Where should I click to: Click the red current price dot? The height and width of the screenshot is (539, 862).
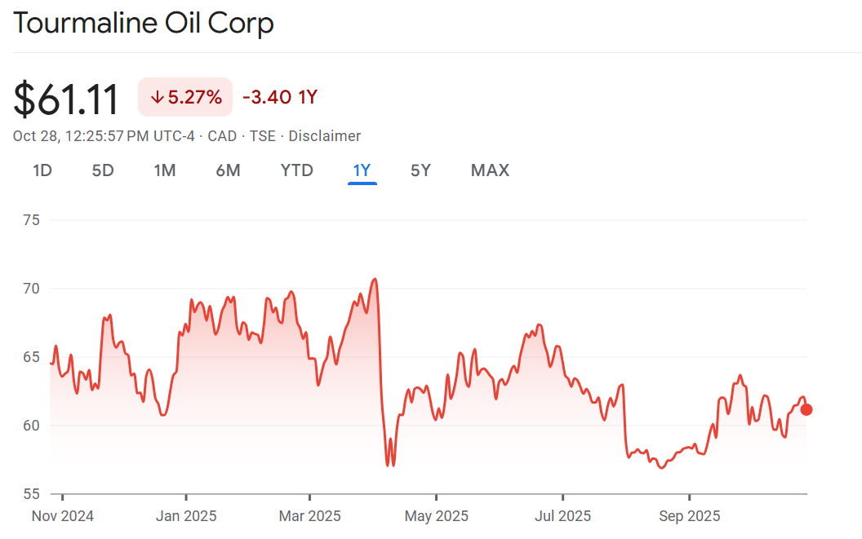[806, 409]
